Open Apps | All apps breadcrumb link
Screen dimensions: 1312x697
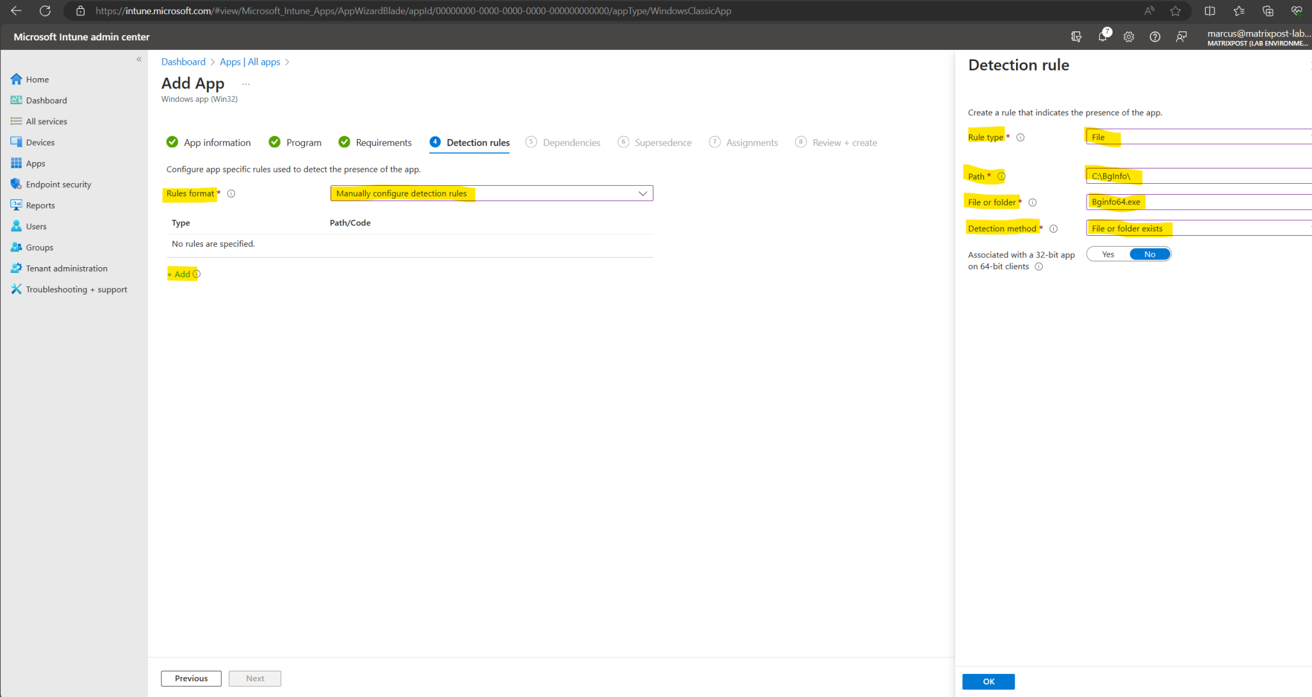coord(250,61)
